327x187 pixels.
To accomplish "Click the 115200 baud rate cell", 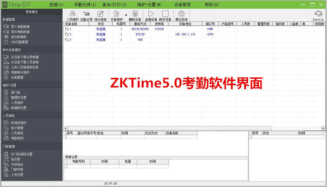I will (159, 29).
